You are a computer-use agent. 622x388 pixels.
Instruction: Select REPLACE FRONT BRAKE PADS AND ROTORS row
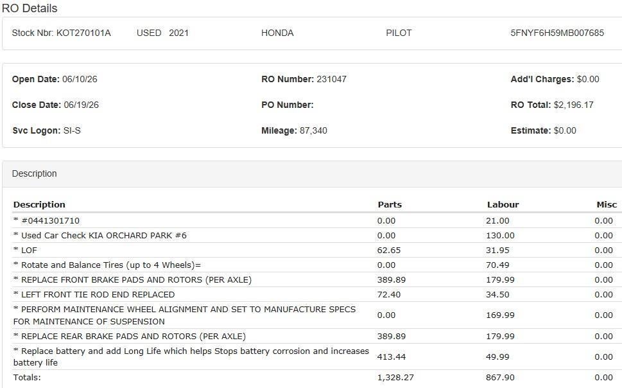(x=317, y=279)
